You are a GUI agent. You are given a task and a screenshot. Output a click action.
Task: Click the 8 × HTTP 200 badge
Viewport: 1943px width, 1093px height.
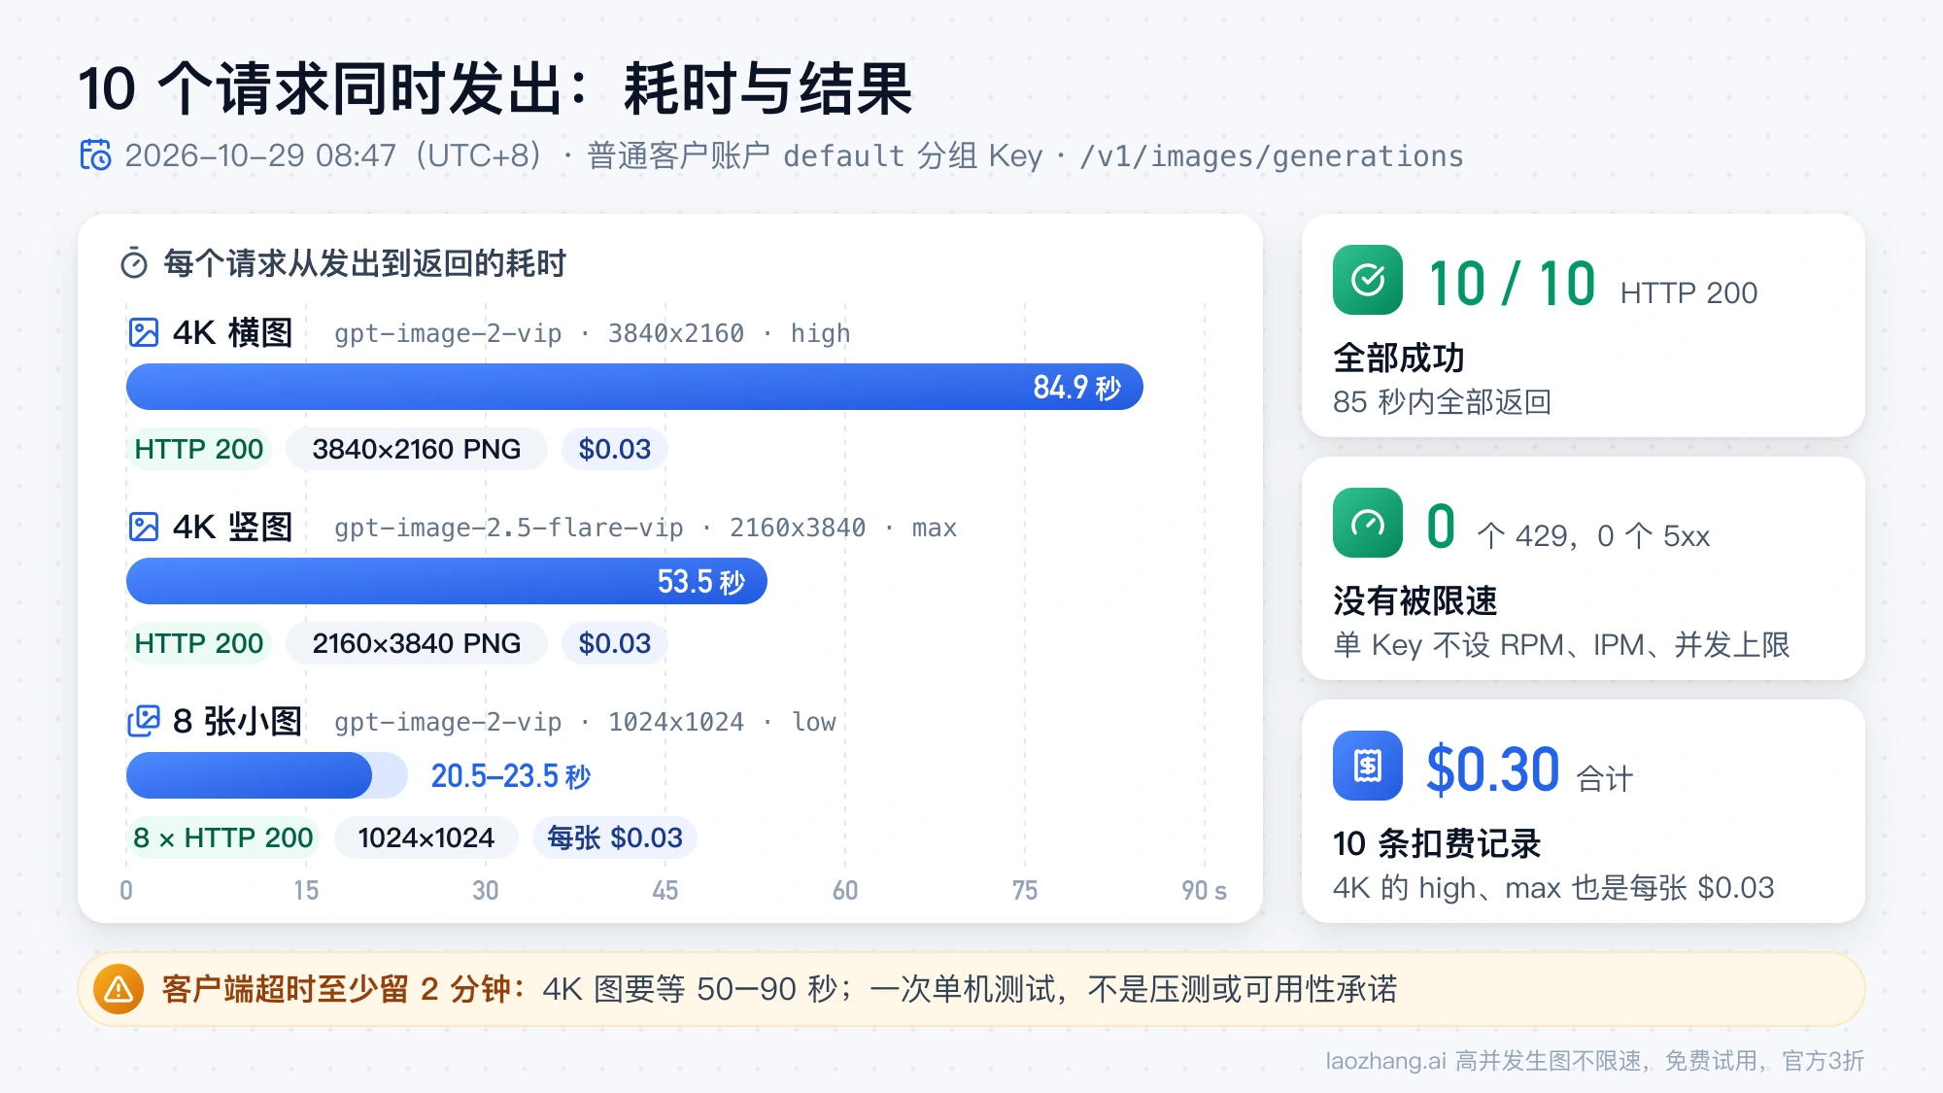[x=223, y=837]
